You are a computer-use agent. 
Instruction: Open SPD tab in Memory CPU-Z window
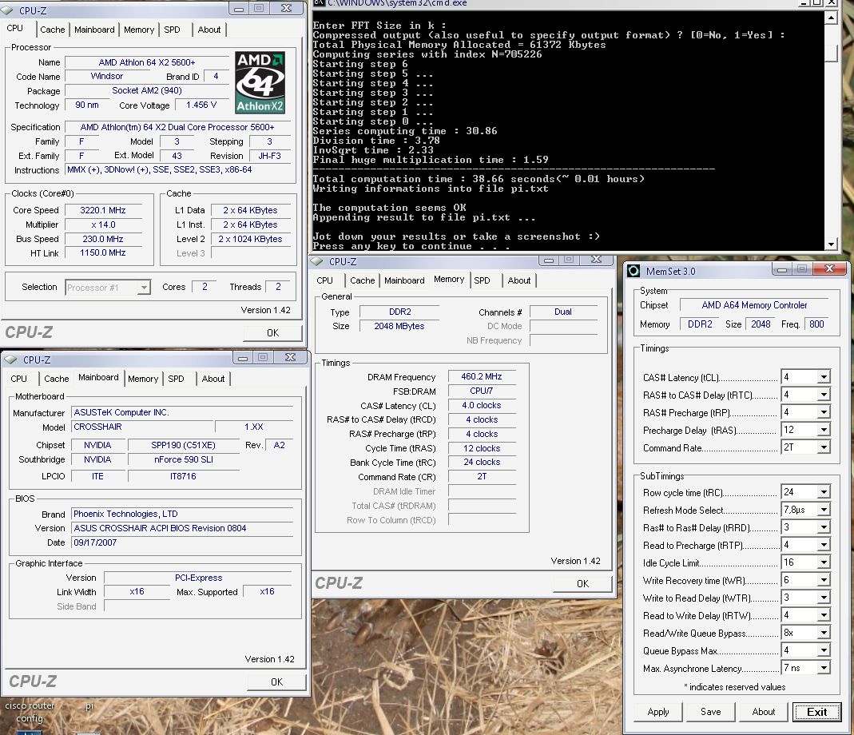click(482, 280)
